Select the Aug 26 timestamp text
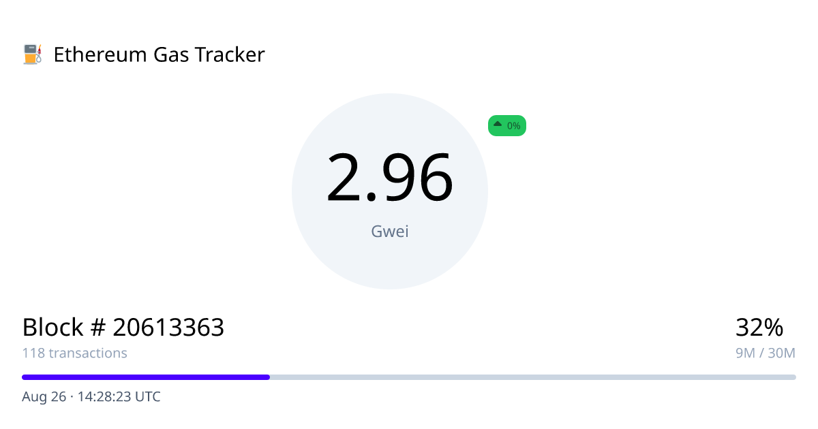 (x=91, y=396)
